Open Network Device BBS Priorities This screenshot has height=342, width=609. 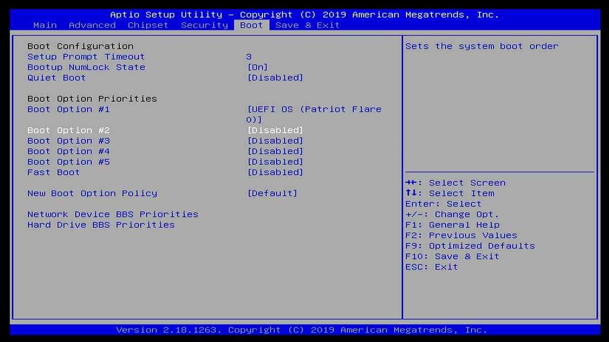point(113,214)
